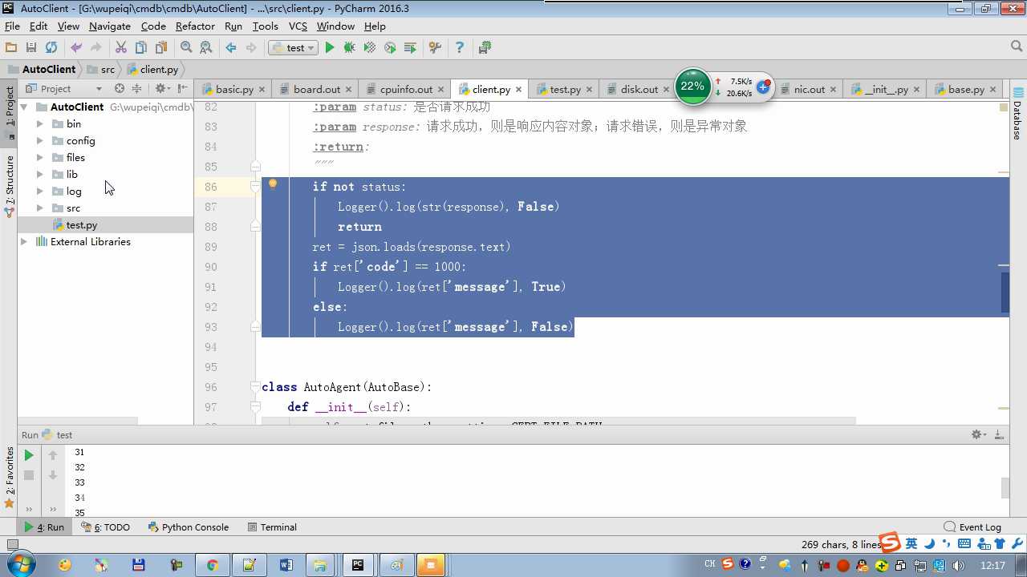Open the 'test' run configuration dropdown
1027x577 pixels.
point(293,48)
